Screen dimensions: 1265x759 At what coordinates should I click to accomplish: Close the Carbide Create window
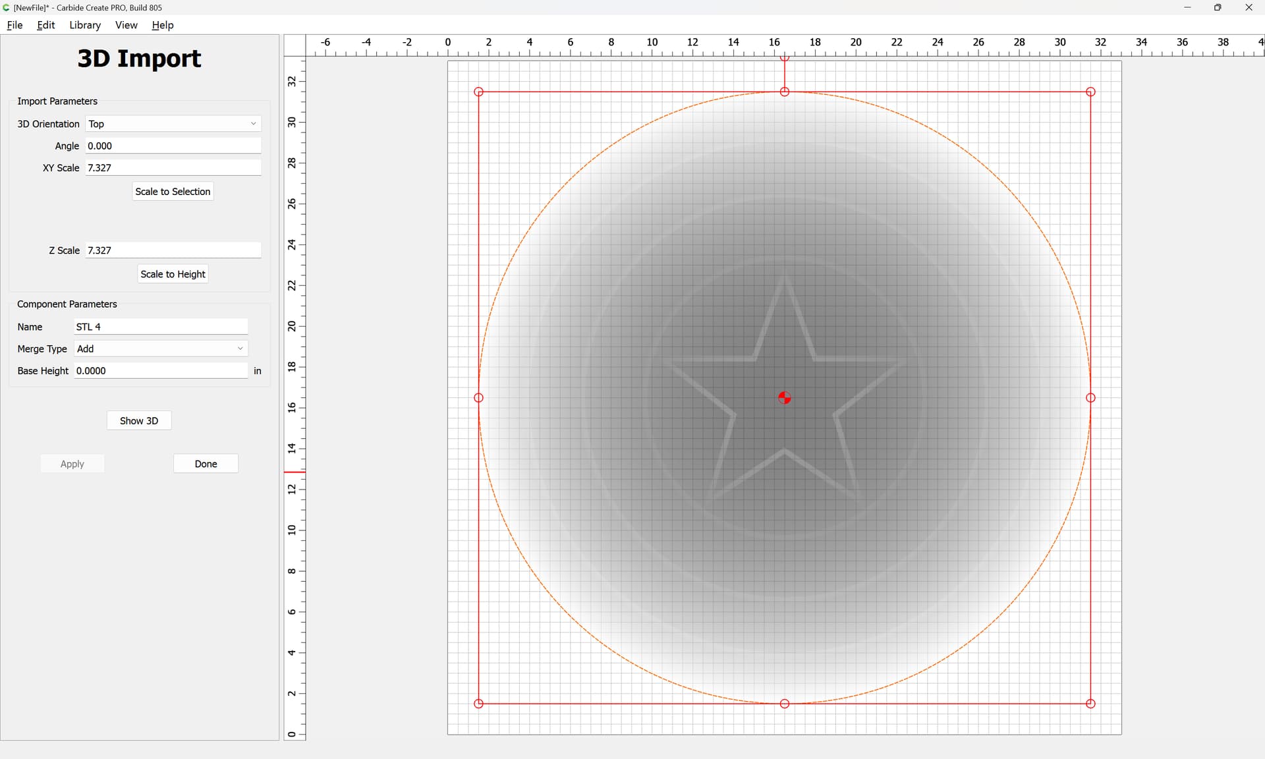(1249, 7)
